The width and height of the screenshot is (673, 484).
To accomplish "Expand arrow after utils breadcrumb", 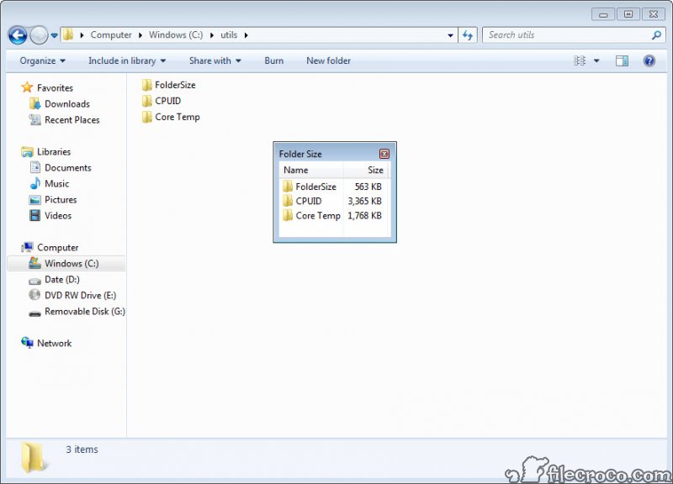I will 246,35.
